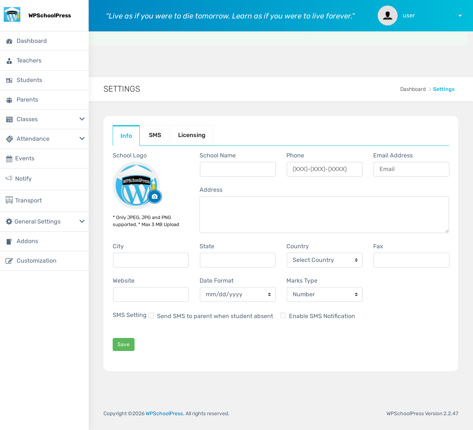The width and height of the screenshot is (473, 430).
Task: Click the Events calendar icon
Action: coord(9,159)
